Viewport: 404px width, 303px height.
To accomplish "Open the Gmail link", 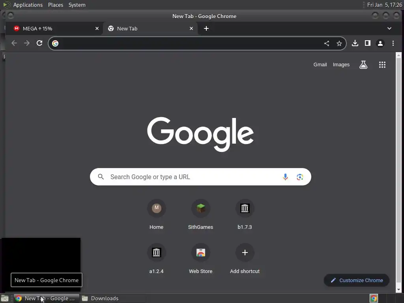I will tap(320, 65).
